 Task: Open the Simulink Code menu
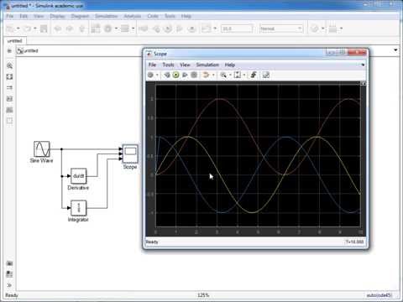153,16
